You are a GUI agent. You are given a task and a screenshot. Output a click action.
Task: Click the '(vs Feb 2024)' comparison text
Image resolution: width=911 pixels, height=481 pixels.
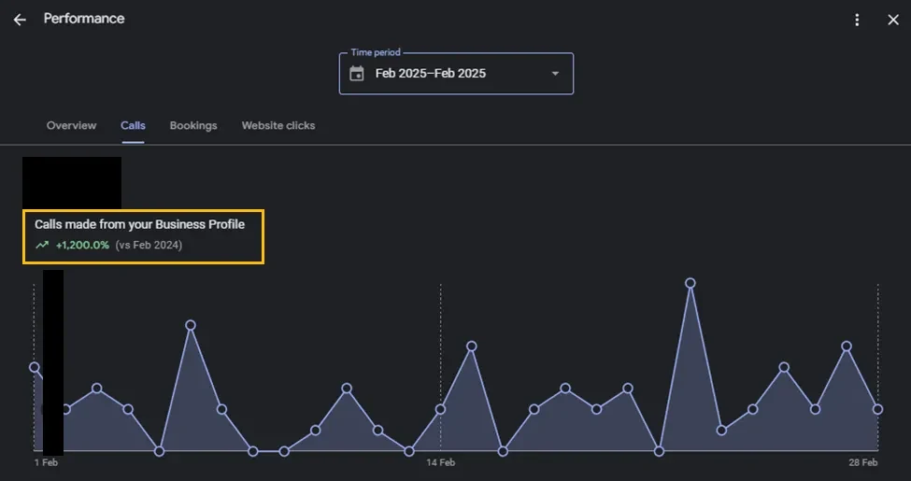pos(149,245)
